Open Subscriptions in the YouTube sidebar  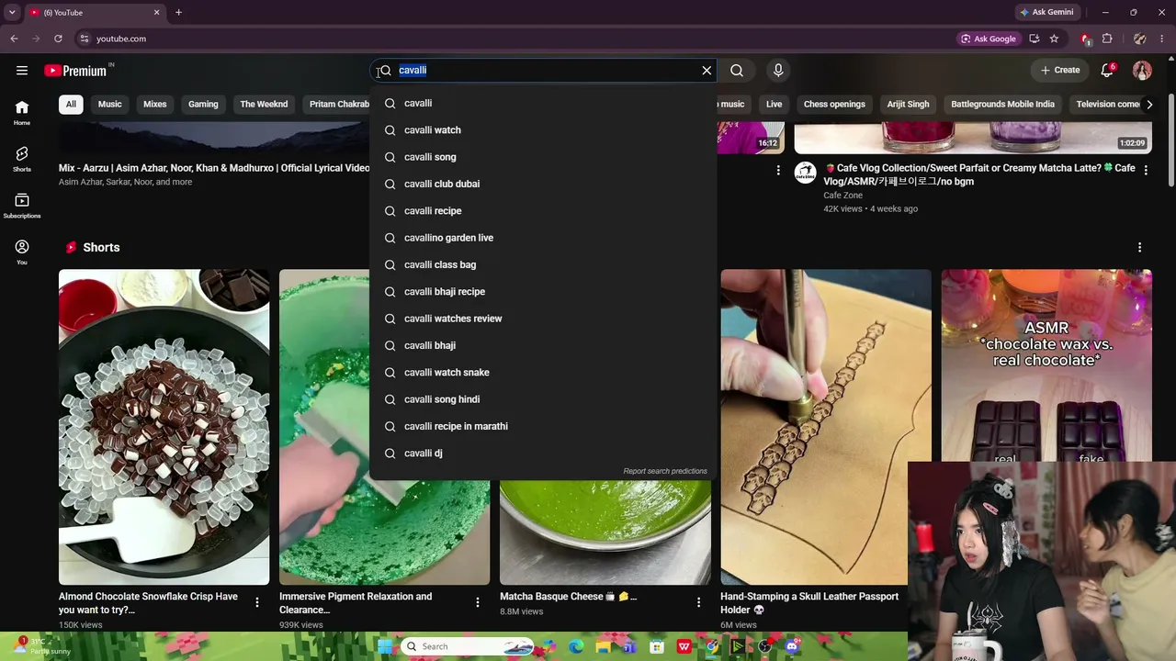coord(22,206)
